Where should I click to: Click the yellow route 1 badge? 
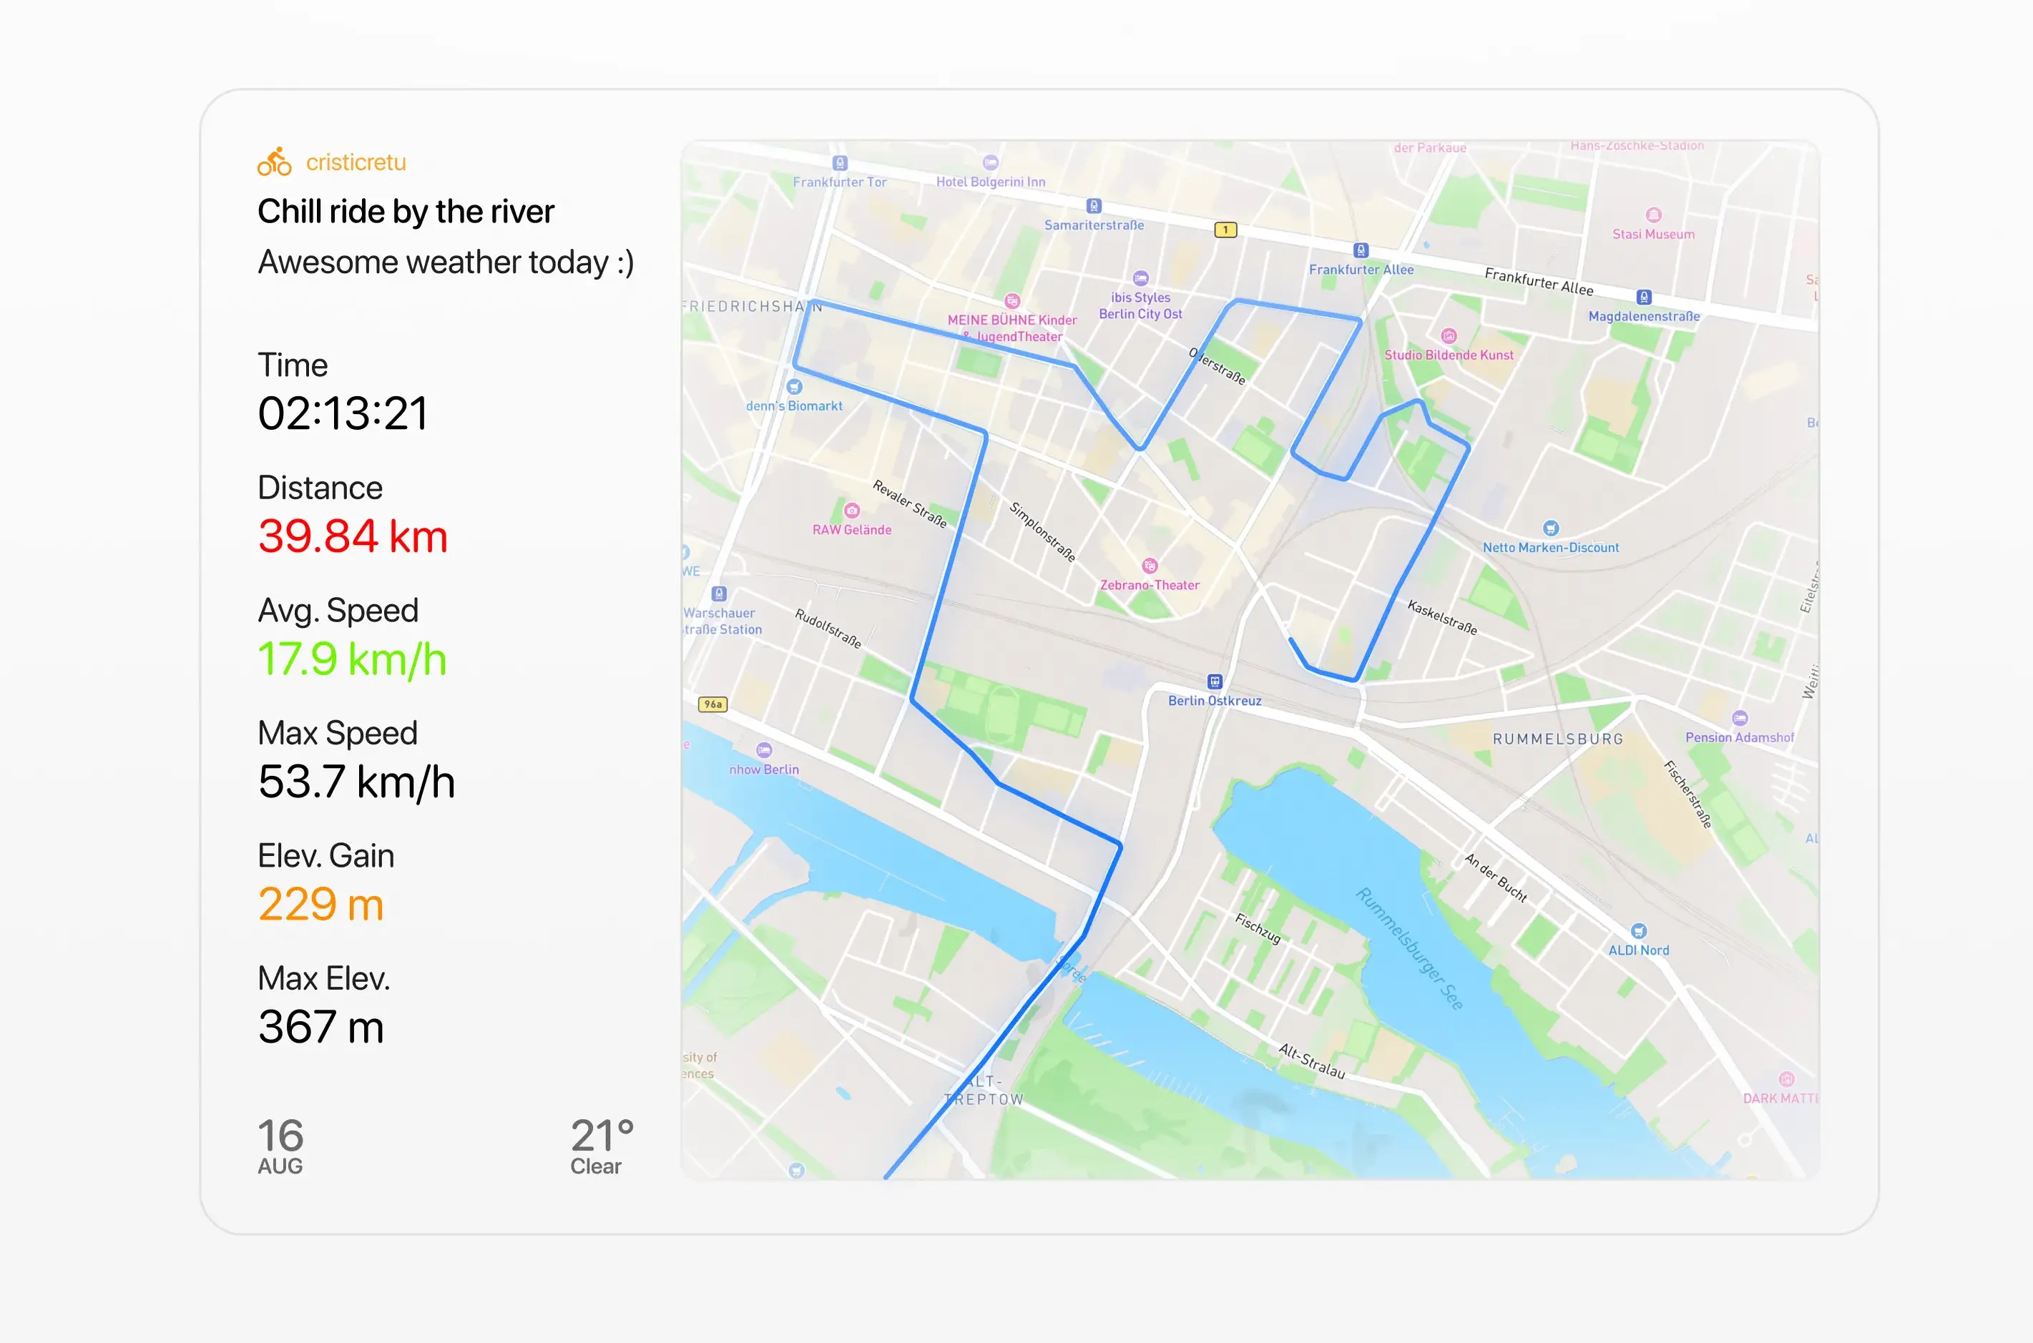click(1225, 229)
